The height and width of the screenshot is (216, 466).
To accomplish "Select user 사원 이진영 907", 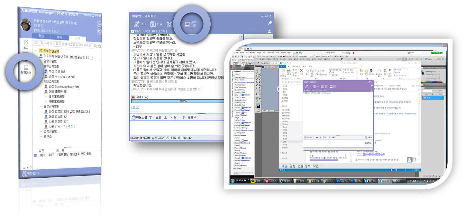I will point(55,121).
